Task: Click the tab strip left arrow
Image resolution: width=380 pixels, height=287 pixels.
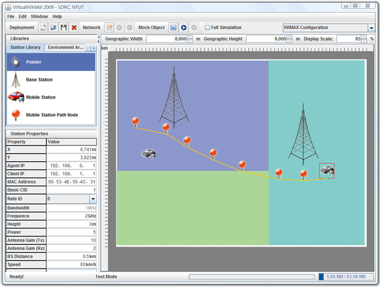Action: 89,49
